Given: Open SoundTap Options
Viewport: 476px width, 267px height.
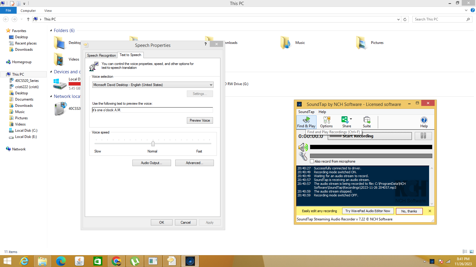Looking at the screenshot, I should tap(326, 122).
